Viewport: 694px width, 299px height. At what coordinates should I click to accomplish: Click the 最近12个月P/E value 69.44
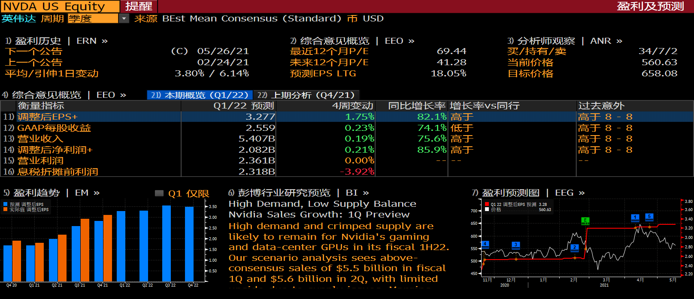(452, 51)
